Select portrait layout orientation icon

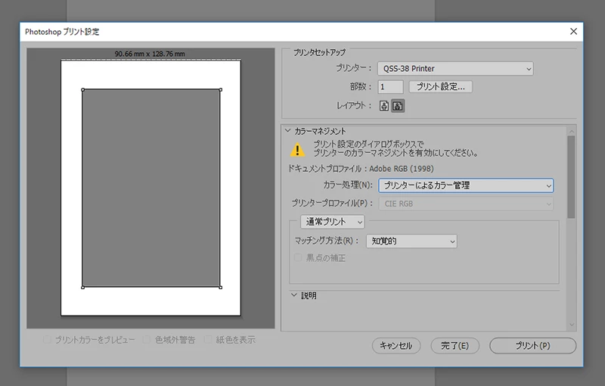coord(384,106)
